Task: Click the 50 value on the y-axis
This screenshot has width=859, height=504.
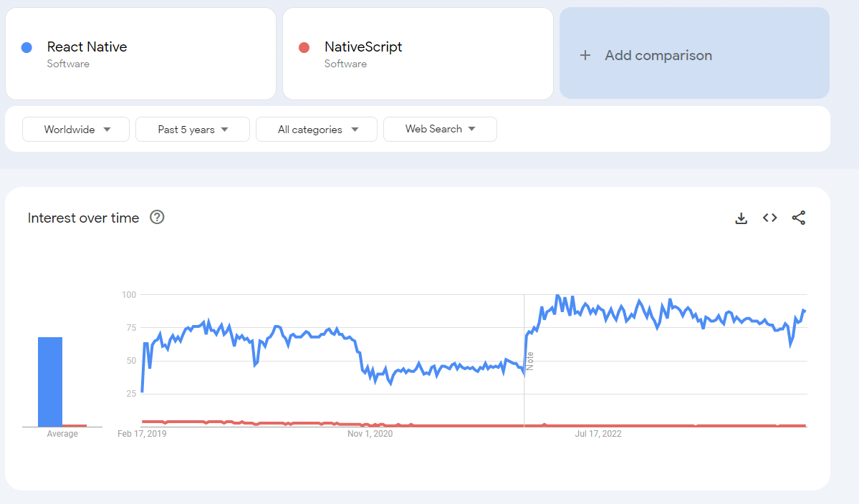Action: (131, 361)
